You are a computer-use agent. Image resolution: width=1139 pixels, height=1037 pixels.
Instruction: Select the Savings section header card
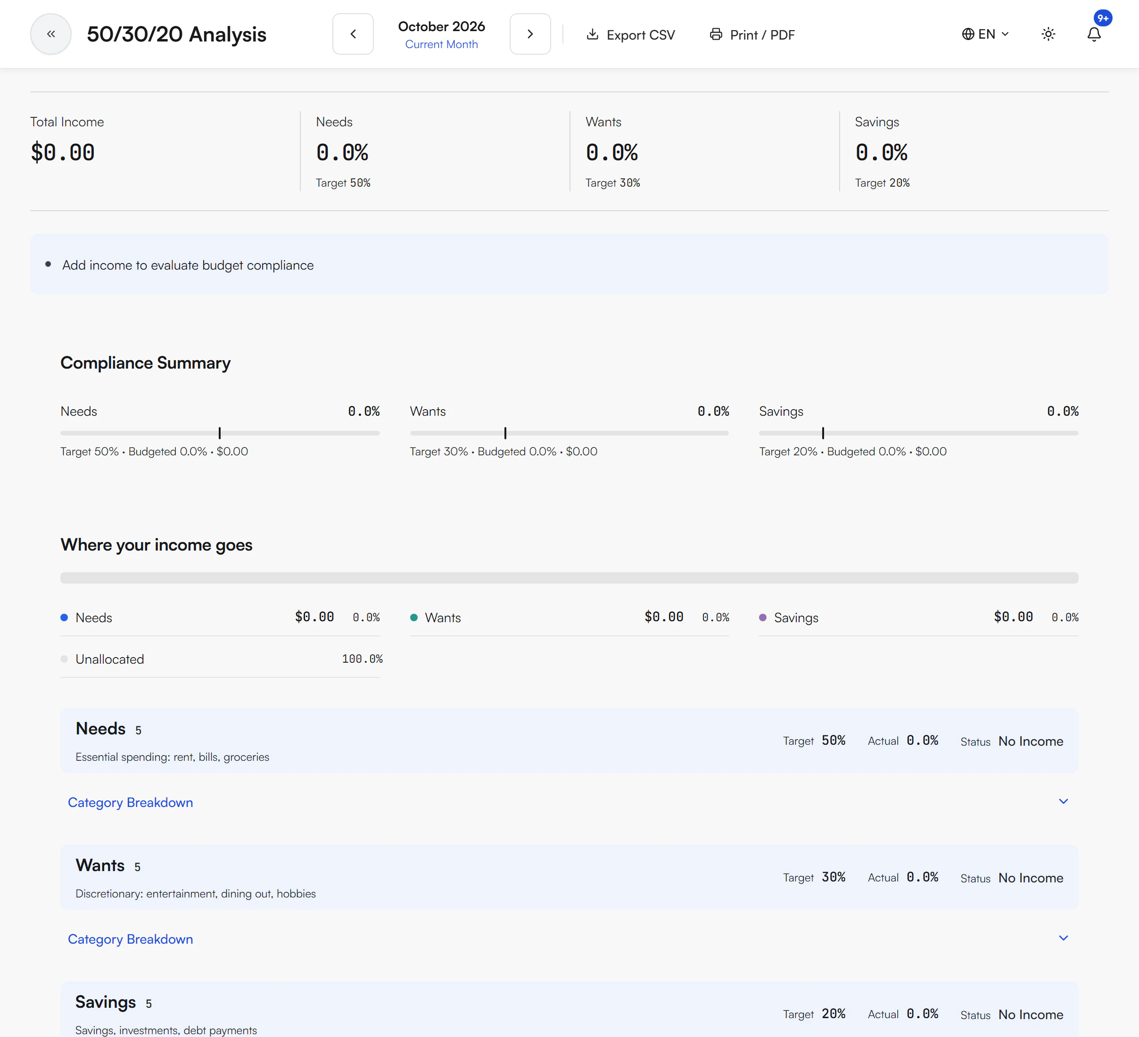pos(569,1010)
